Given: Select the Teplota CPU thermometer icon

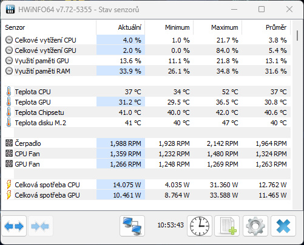Looking at the screenshot, I should click(x=8, y=91).
